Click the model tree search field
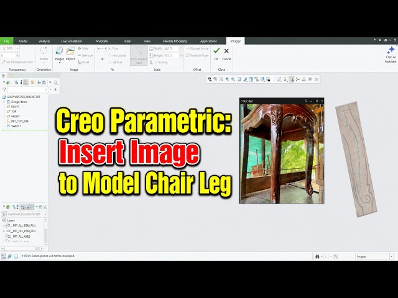The width and height of the screenshot is (398, 298). coord(27,89)
